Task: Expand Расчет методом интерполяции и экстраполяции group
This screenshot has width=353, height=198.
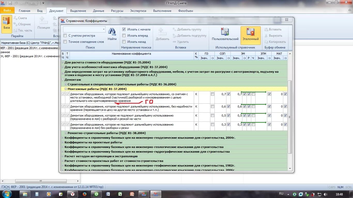Action: pyautogui.click(x=63, y=156)
